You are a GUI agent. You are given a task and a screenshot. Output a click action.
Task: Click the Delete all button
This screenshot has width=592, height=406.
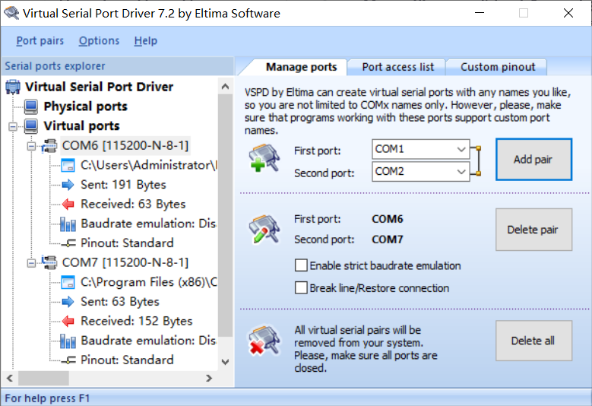(533, 341)
